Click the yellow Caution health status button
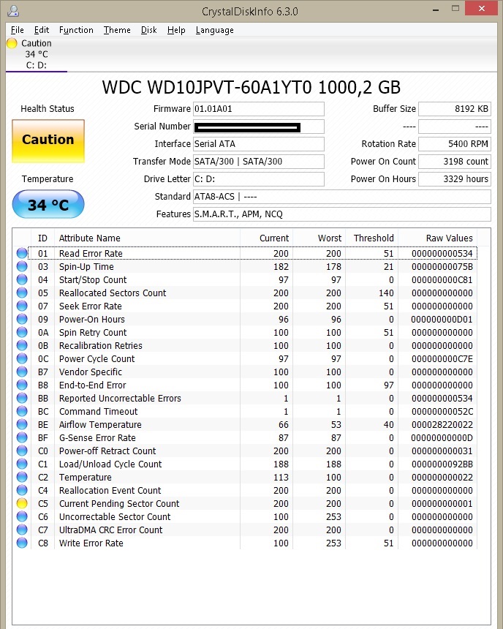Screen dimensions: 503x629 [x=48, y=140]
